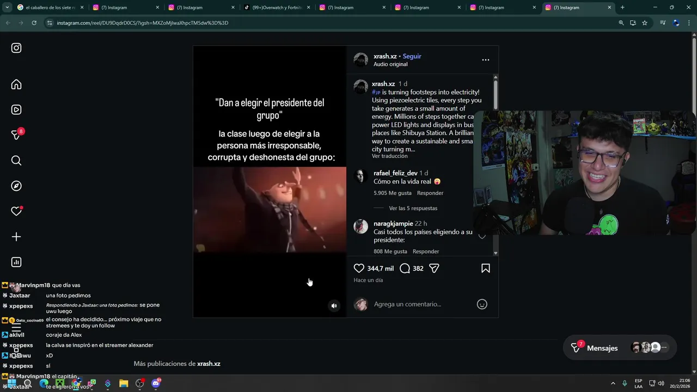The image size is (697, 392).
Task: Open the Notifications heart icon
Action: [x=16, y=211]
